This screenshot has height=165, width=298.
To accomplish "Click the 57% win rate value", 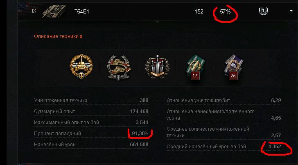I will 225,11.
